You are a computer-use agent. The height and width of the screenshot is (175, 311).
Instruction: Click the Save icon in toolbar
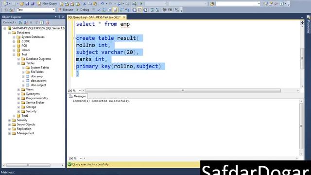[27, 3]
